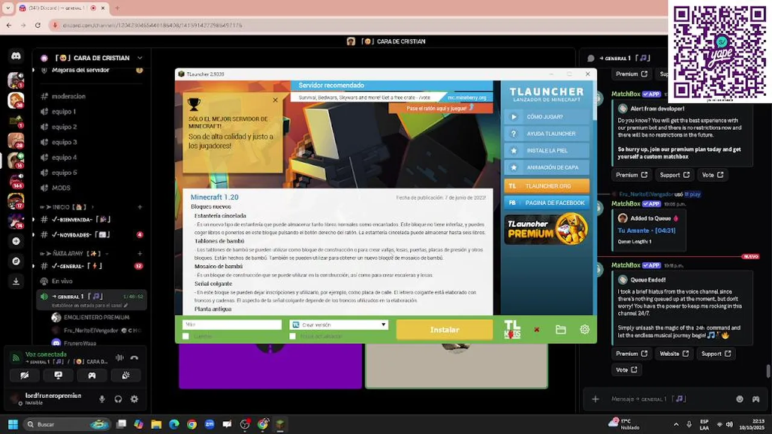Add a server in Discord
Screen dimensions: 772x434
pyautogui.click(x=16, y=241)
